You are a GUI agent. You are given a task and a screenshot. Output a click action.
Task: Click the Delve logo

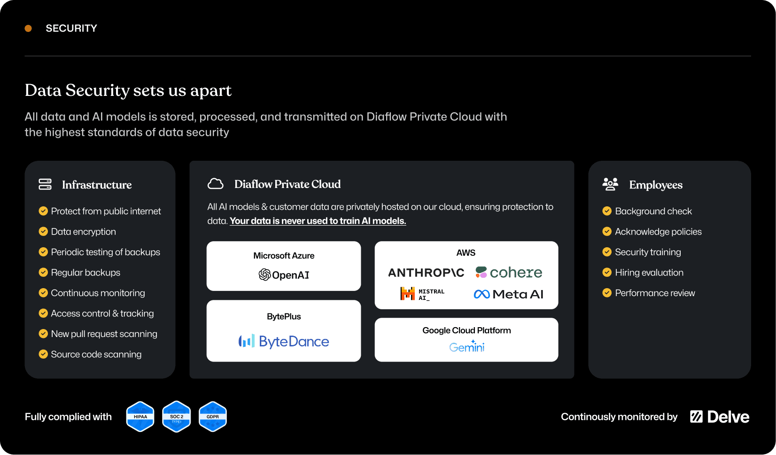pyautogui.click(x=719, y=417)
